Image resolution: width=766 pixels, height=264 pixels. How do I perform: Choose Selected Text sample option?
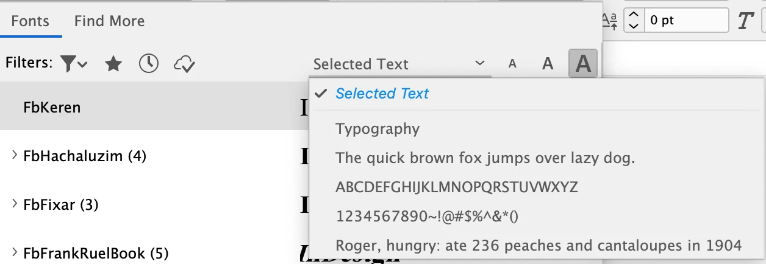[x=382, y=94]
